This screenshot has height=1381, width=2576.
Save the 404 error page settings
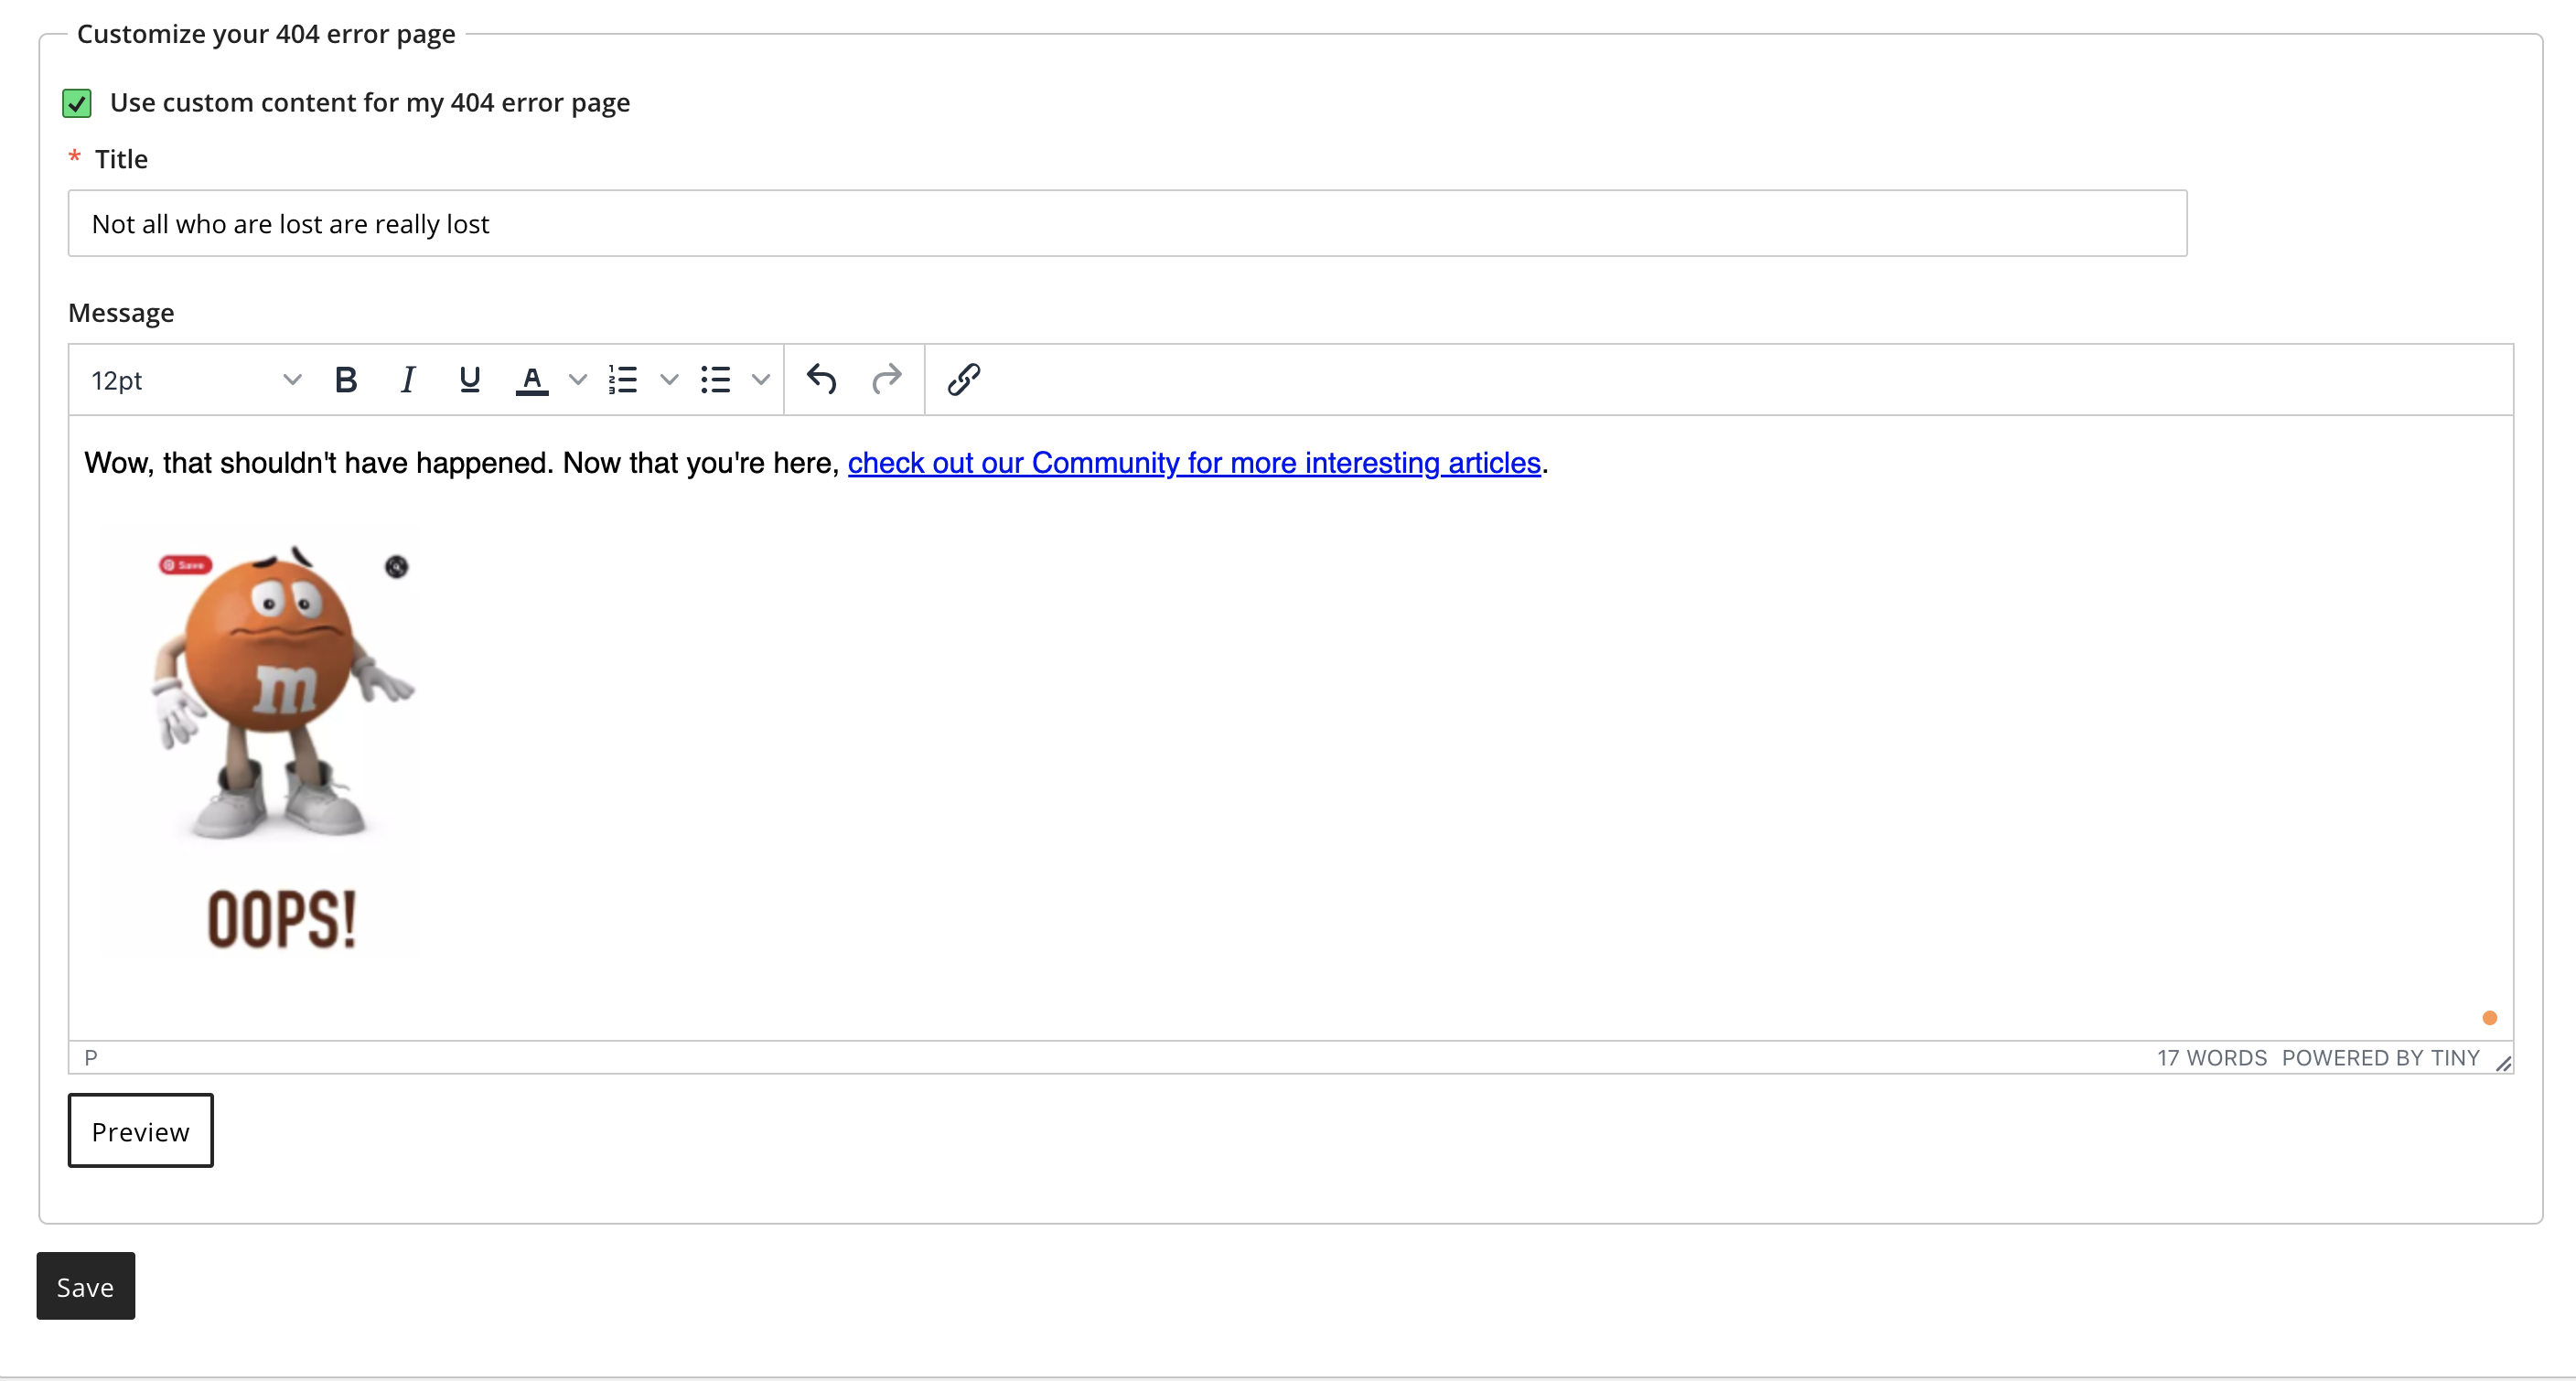click(x=86, y=1286)
